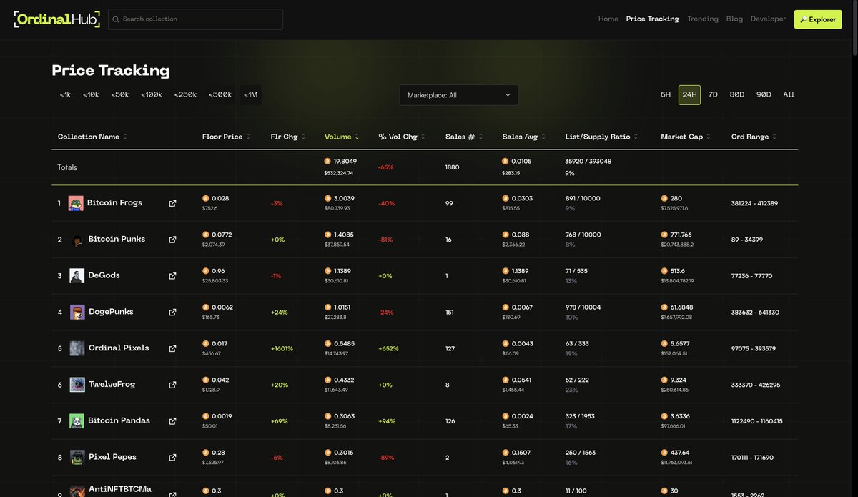Select the <50k inscription filter
This screenshot has width=858, height=497.
coord(119,95)
